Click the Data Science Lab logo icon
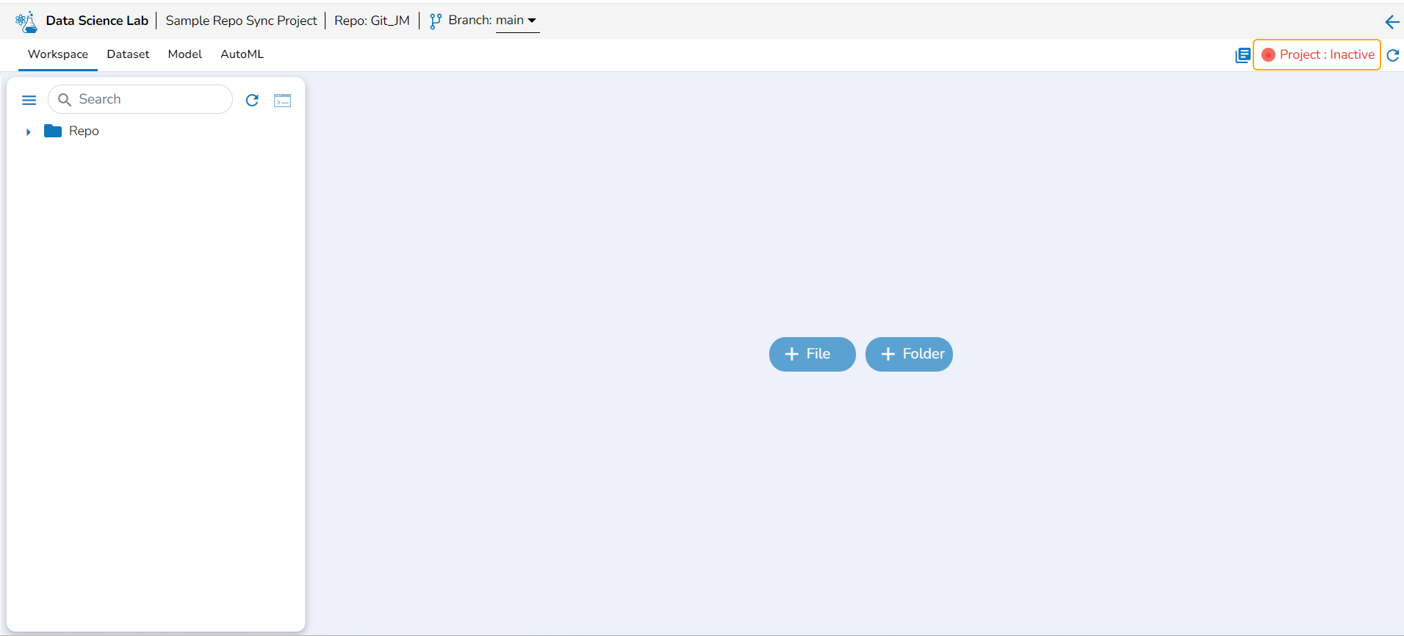1404x636 pixels. [x=26, y=21]
